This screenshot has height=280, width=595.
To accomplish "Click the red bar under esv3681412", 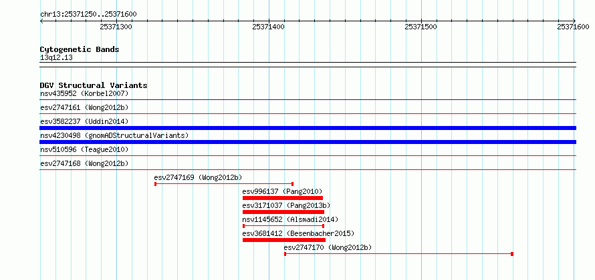I will pos(284,240).
